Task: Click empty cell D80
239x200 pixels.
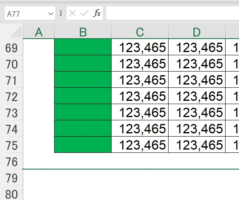Action: 197,193
